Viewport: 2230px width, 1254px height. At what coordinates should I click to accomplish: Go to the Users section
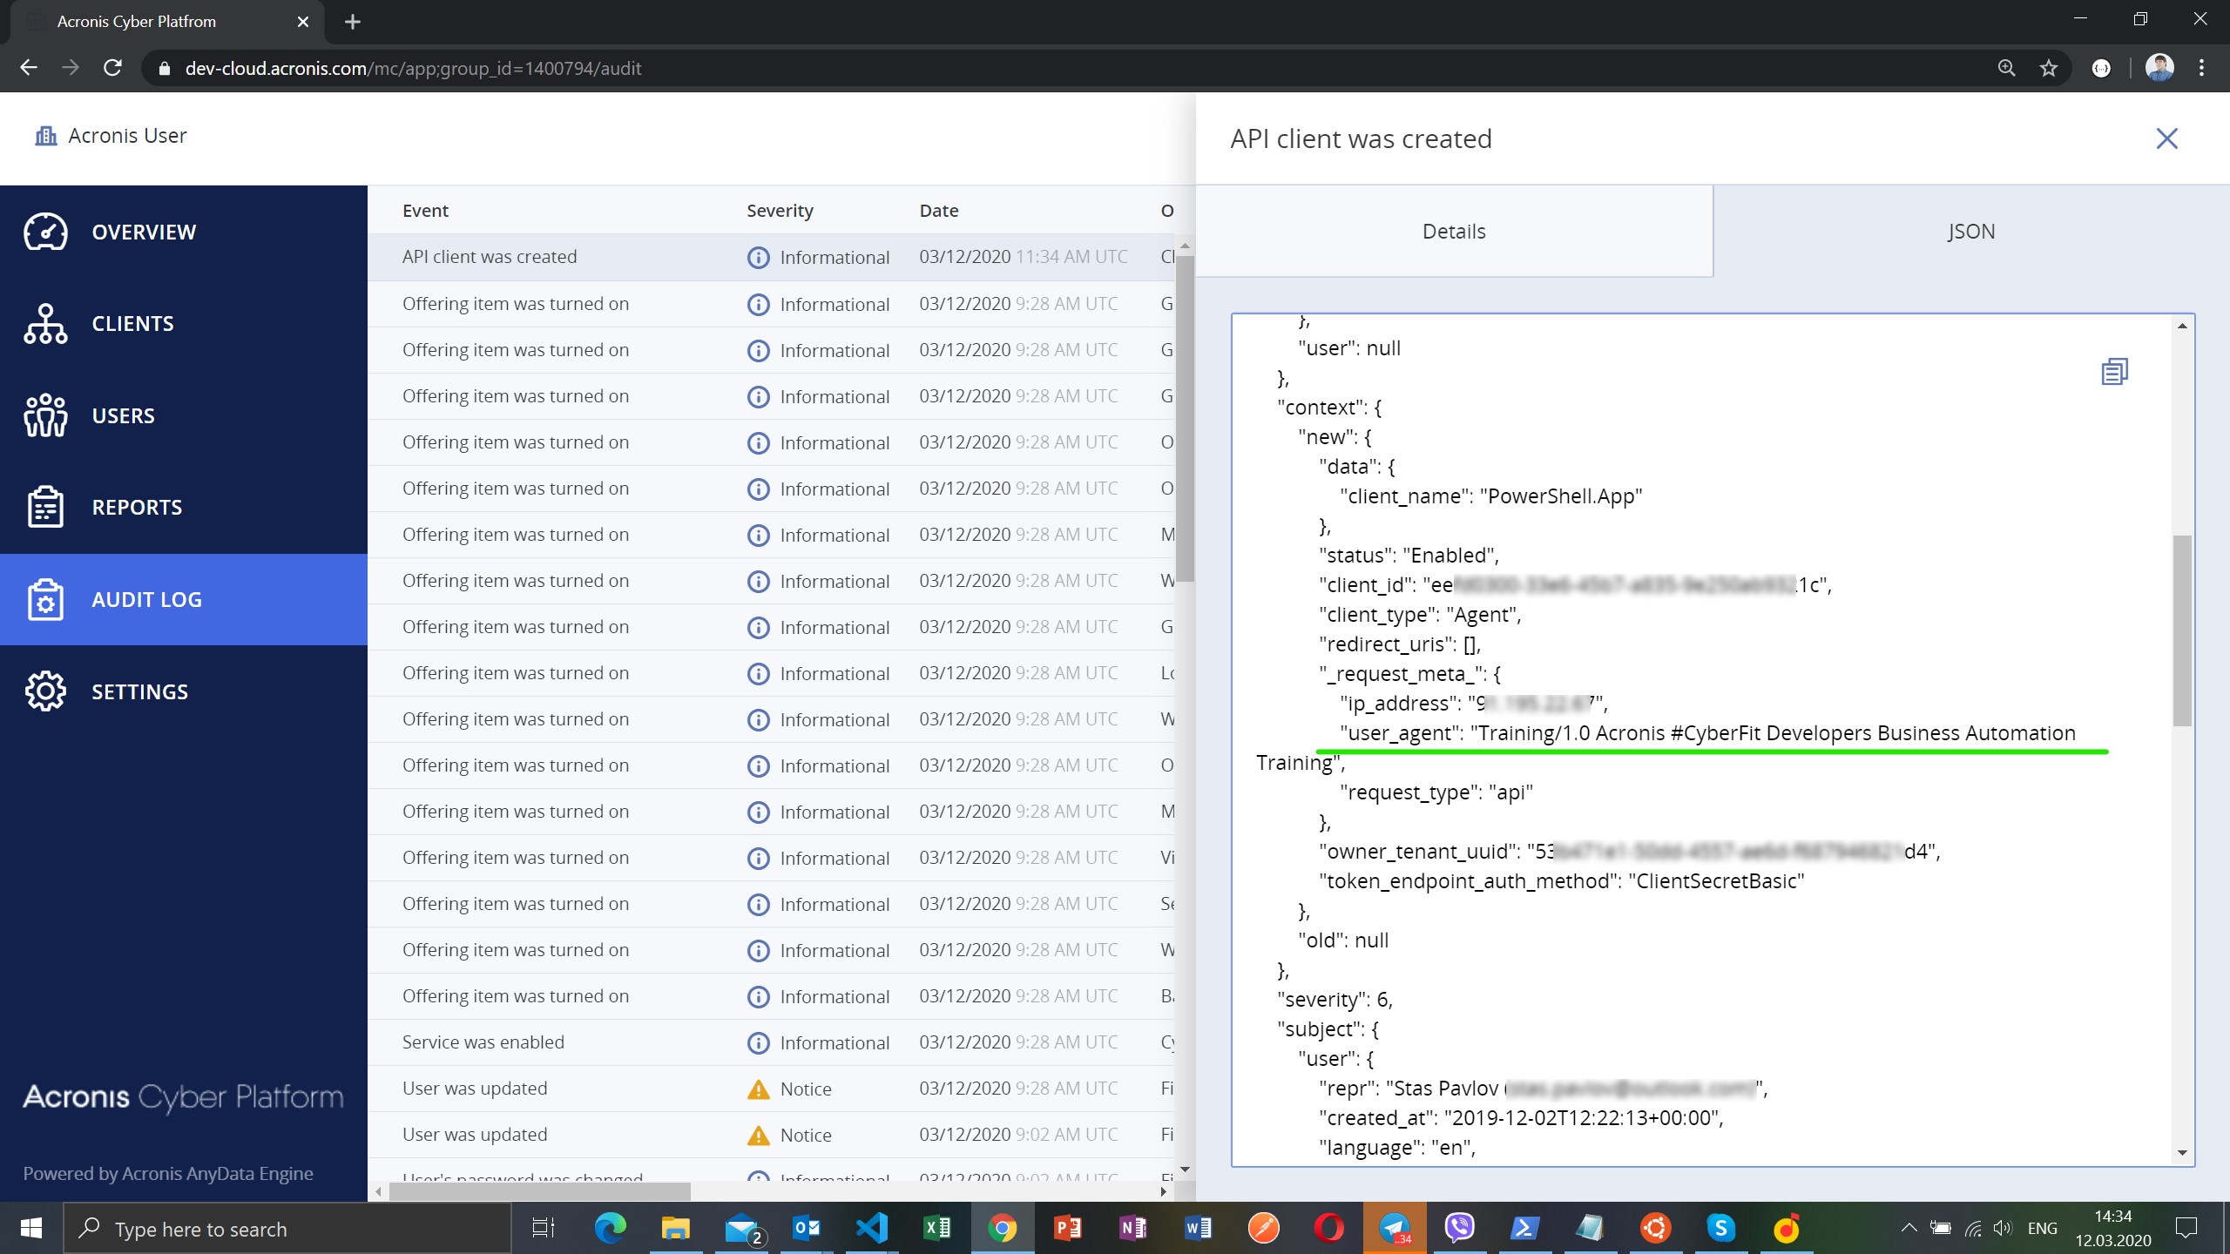pyautogui.click(x=123, y=416)
